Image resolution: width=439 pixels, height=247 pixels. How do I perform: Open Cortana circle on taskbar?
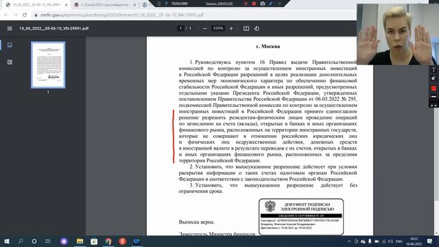(34, 241)
